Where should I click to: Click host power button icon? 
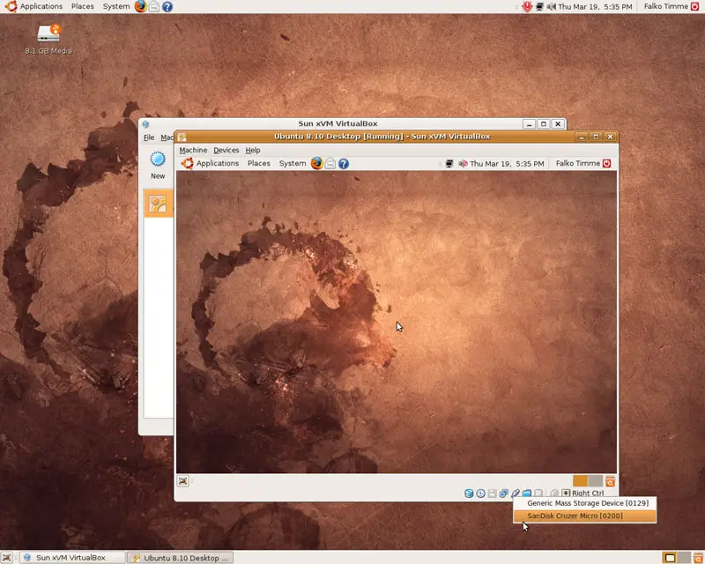point(694,6)
